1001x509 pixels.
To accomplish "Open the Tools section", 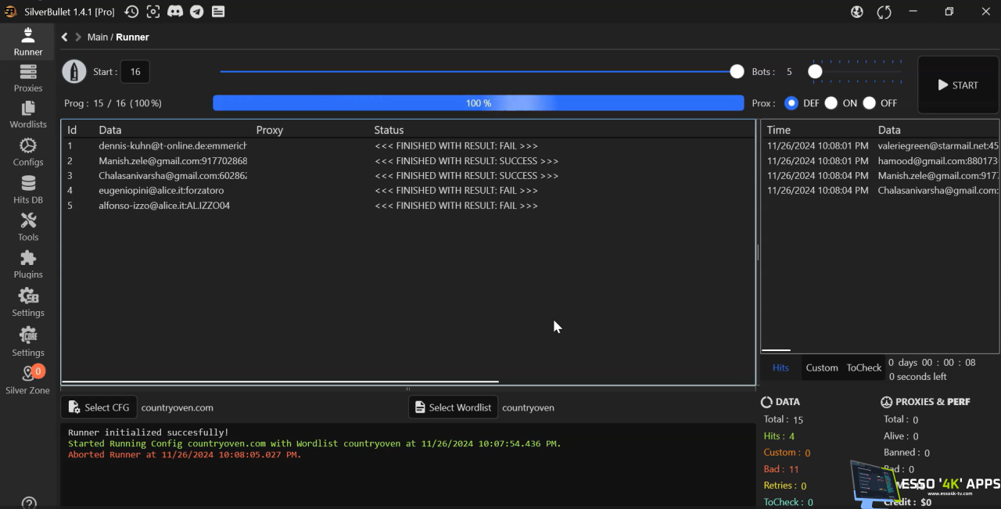I will [28, 227].
